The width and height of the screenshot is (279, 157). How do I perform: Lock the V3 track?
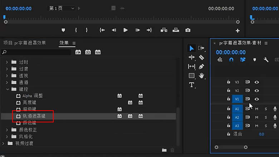pos(229,82)
